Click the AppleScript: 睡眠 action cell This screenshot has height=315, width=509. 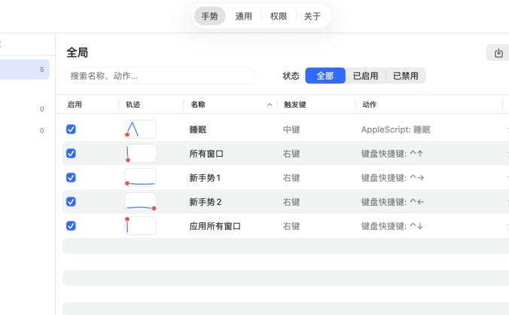point(396,130)
